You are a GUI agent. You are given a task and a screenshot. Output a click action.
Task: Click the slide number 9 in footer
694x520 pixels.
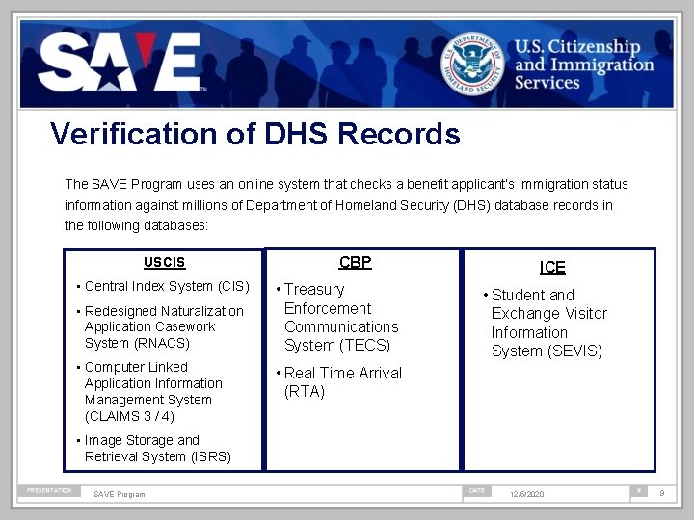pyautogui.click(x=662, y=493)
